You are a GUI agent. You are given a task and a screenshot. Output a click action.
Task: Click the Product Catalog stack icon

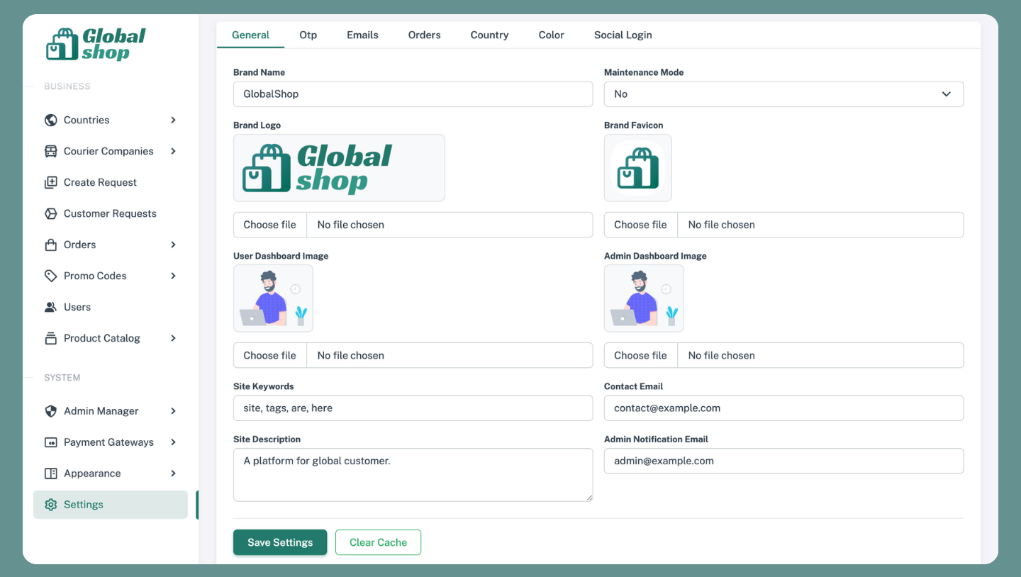click(51, 338)
